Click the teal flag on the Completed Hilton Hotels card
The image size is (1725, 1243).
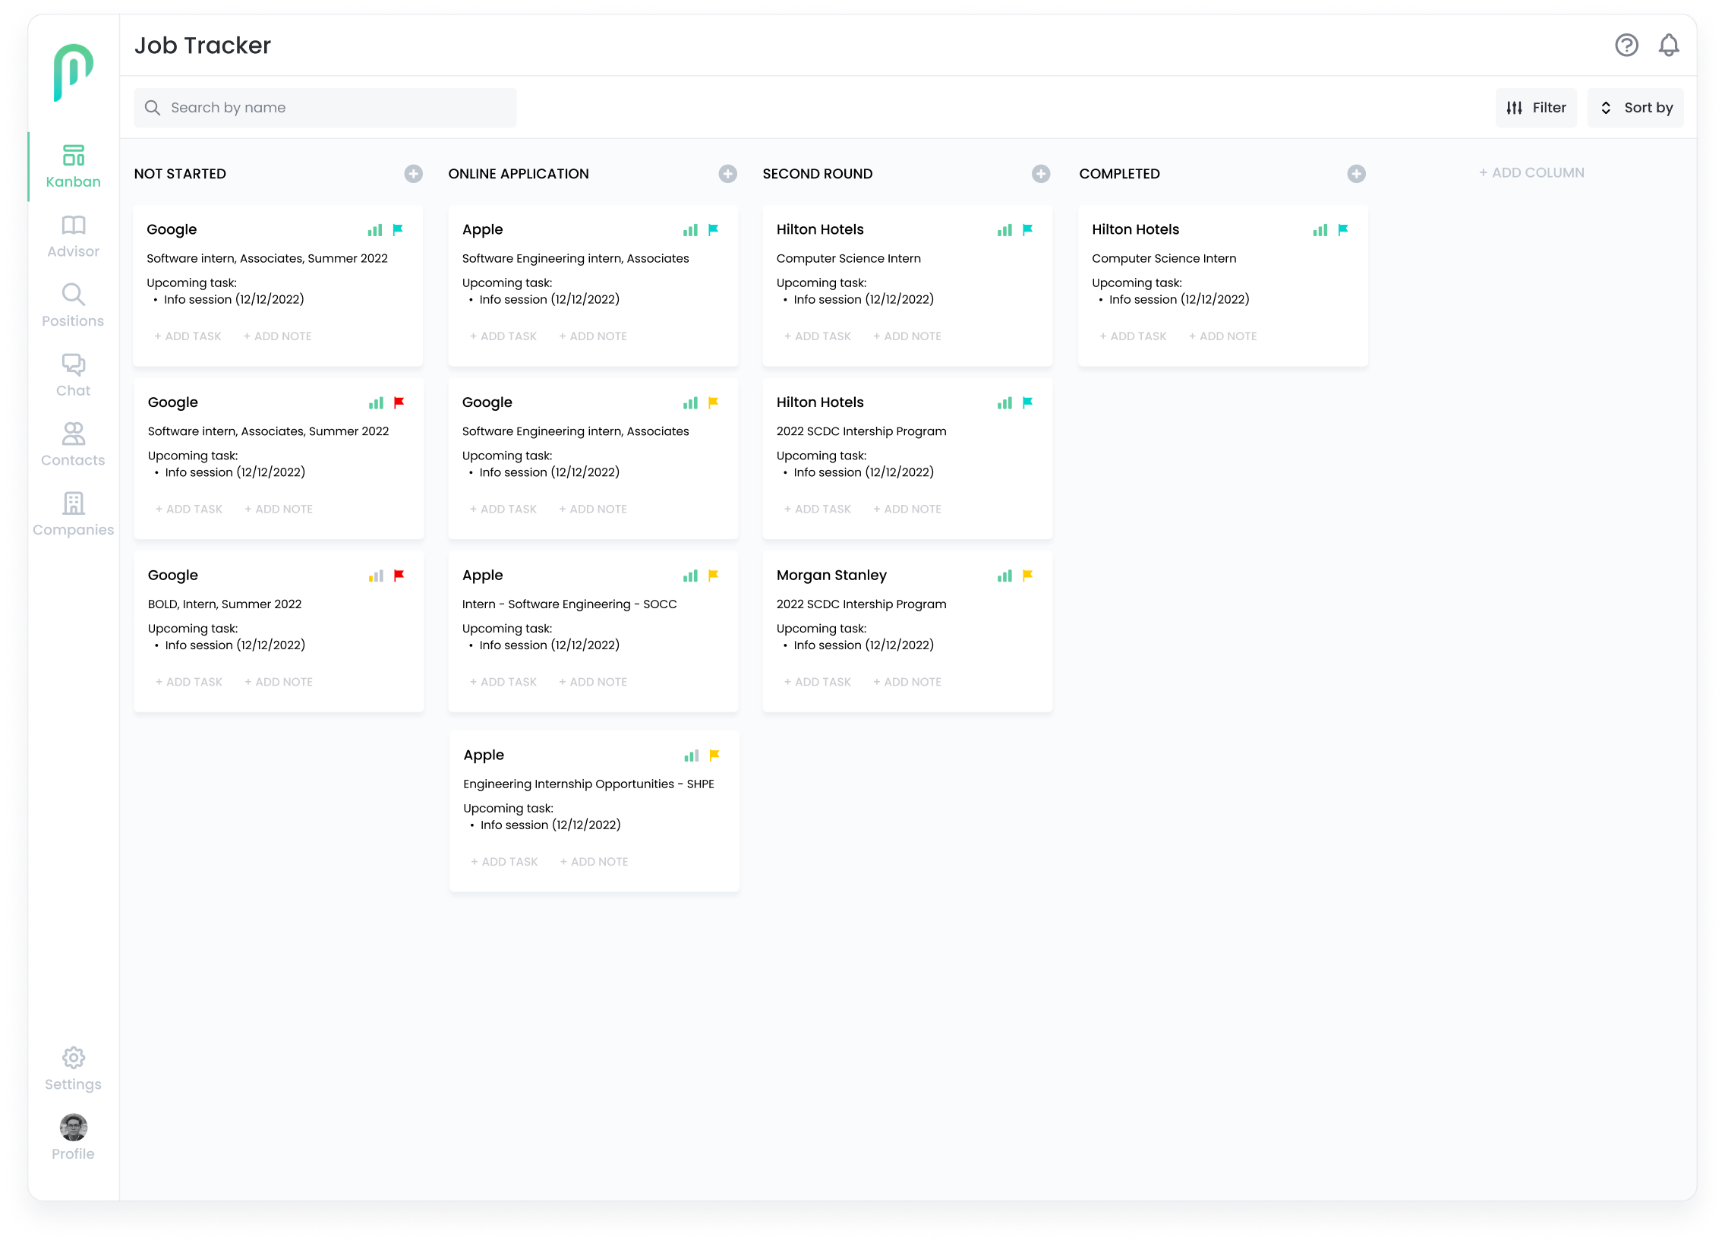[1342, 229]
